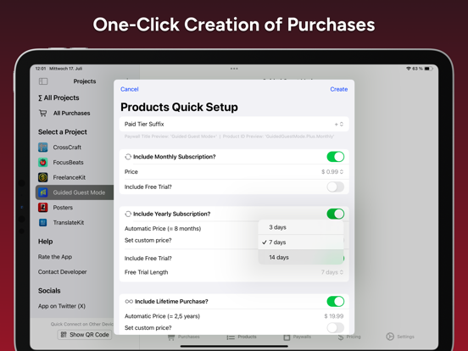Click the 12:01 clock in status bar
468x351 pixels.
click(x=41, y=69)
